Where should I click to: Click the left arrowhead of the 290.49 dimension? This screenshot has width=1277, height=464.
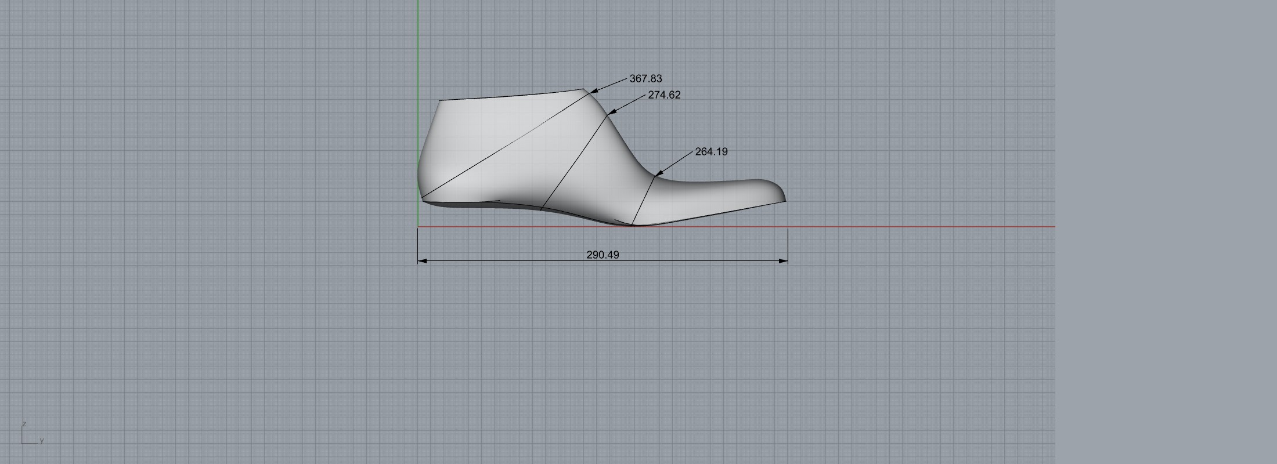tap(422, 261)
